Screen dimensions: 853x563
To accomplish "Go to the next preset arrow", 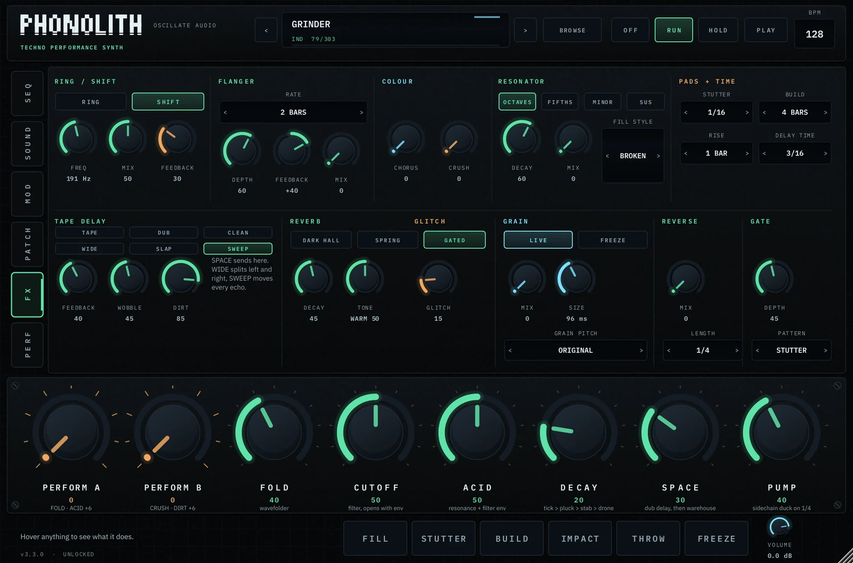I will click(x=525, y=30).
